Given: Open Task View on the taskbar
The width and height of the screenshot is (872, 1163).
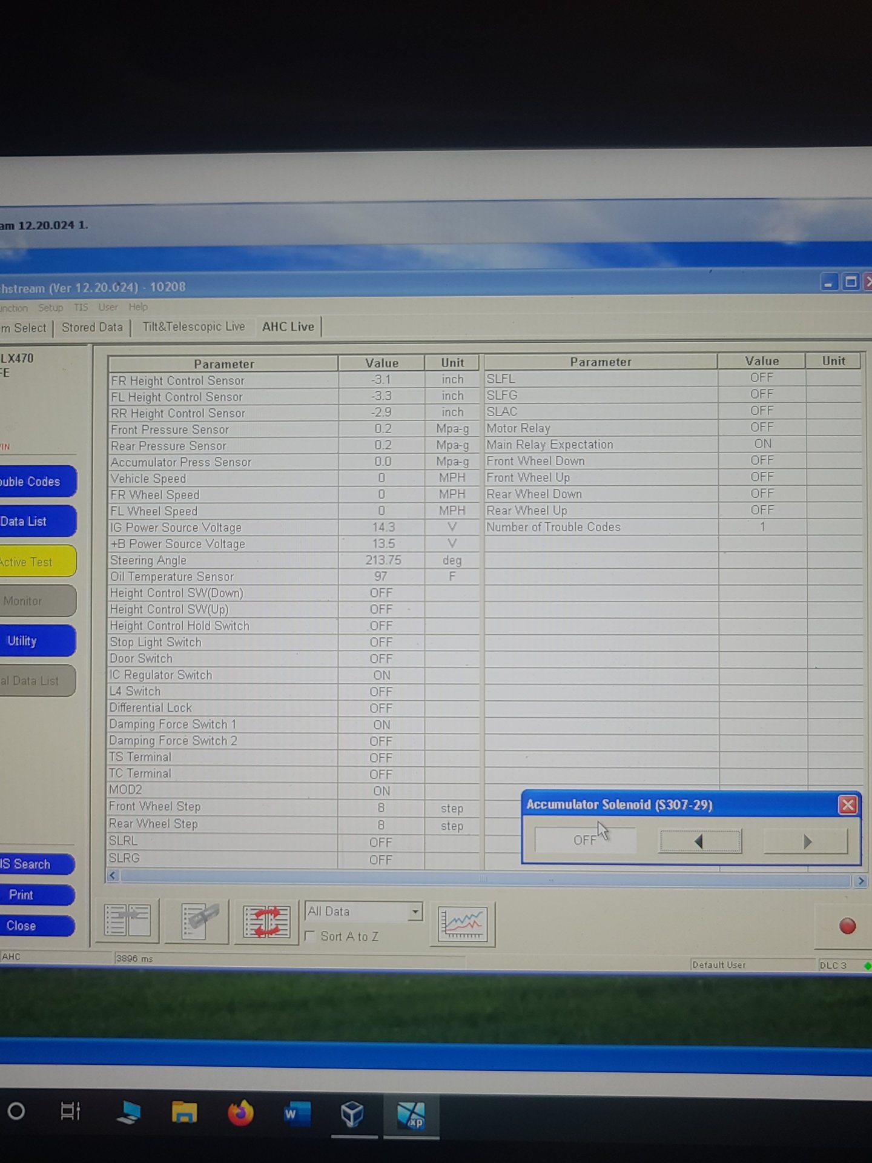Looking at the screenshot, I should (x=71, y=1112).
